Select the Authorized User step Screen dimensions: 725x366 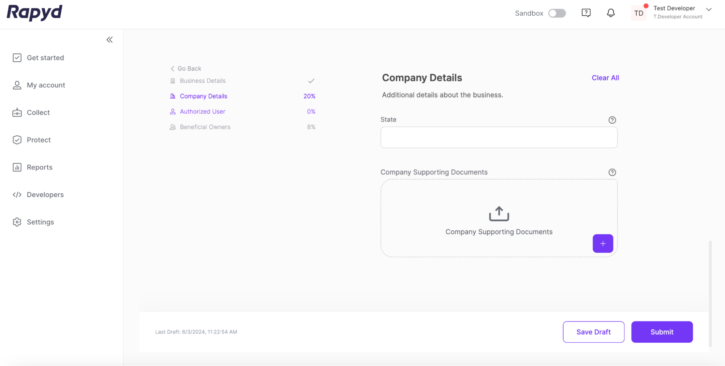(x=202, y=112)
